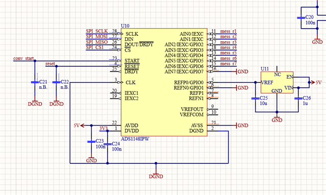Click the mess_r2 net label
The image size is (326, 195).
point(228,37)
